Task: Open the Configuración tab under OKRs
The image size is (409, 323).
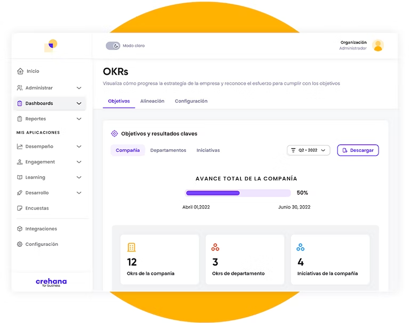Action: (191, 101)
